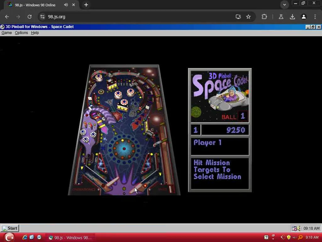Click the Windows 98 tray volume icon
322x242 pixels.
[x=299, y=228]
